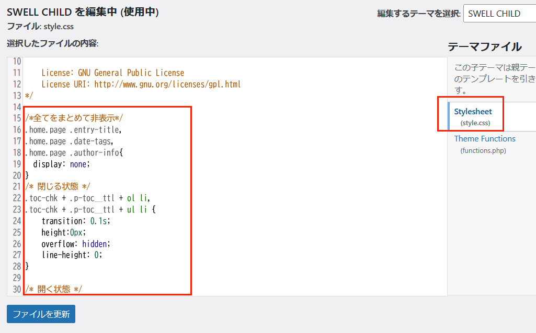The height and width of the screenshot is (333, 536).
Task: Select the Stylesheet (style.css) theme file
Action: pos(473,112)
